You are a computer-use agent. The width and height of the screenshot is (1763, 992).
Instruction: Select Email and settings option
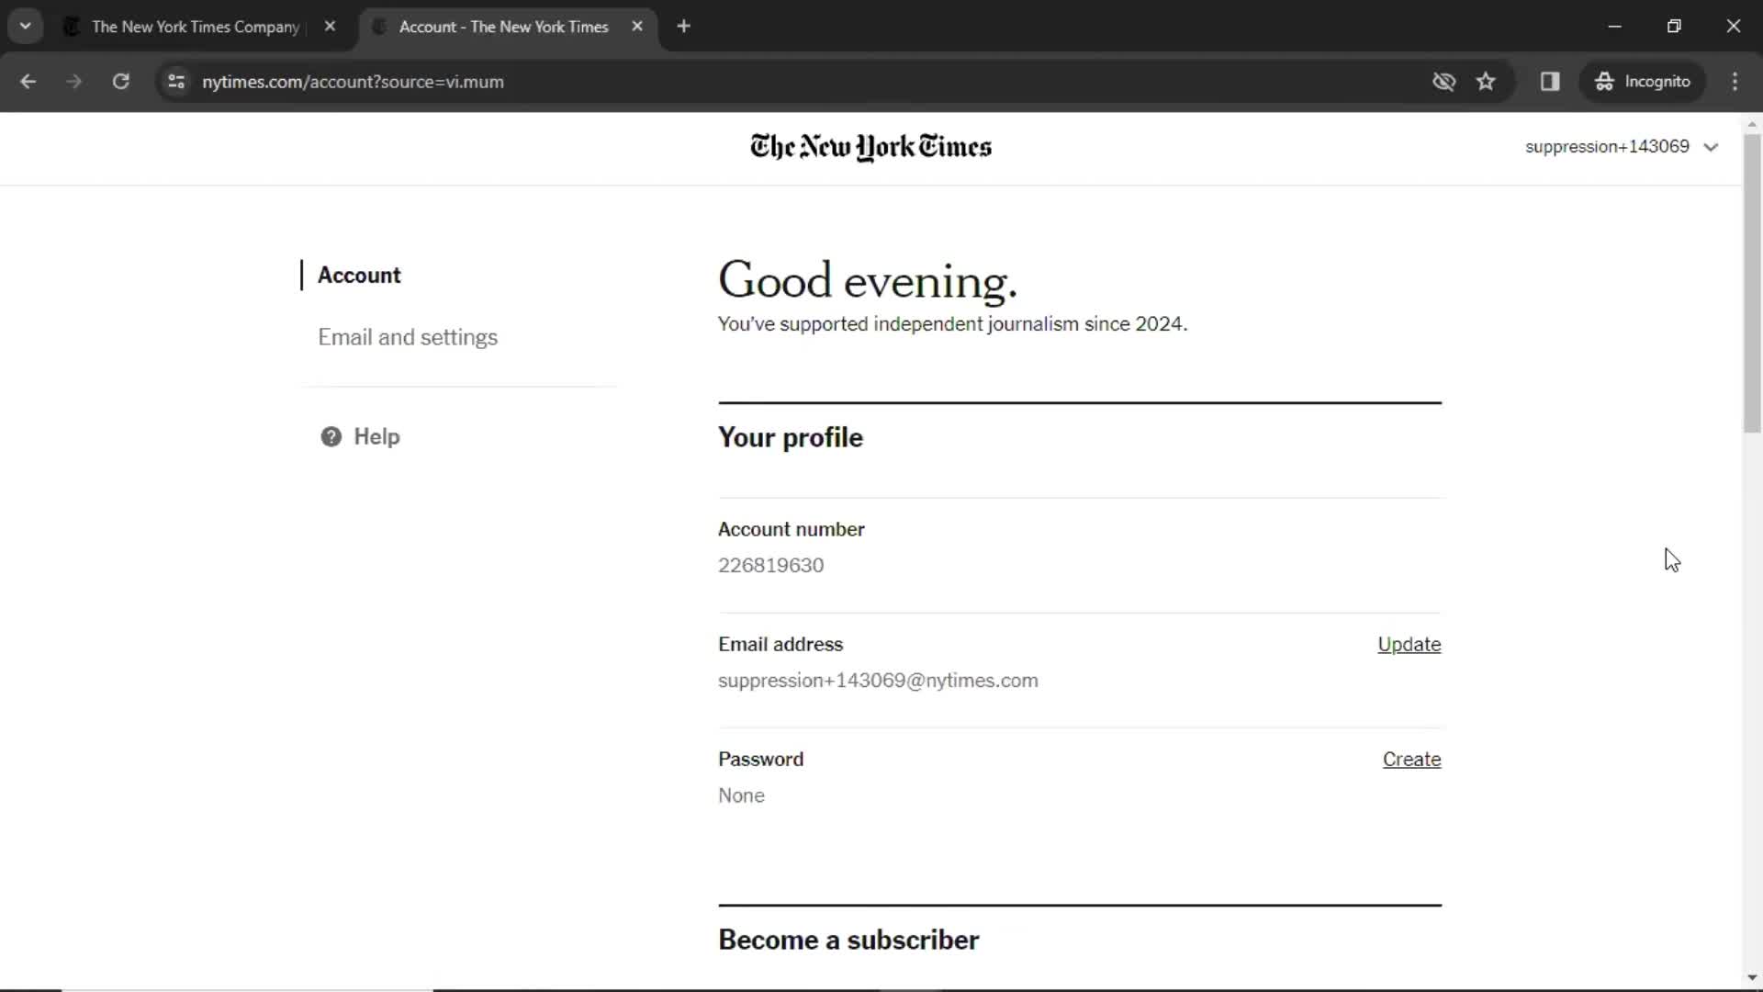pos(408,337)
